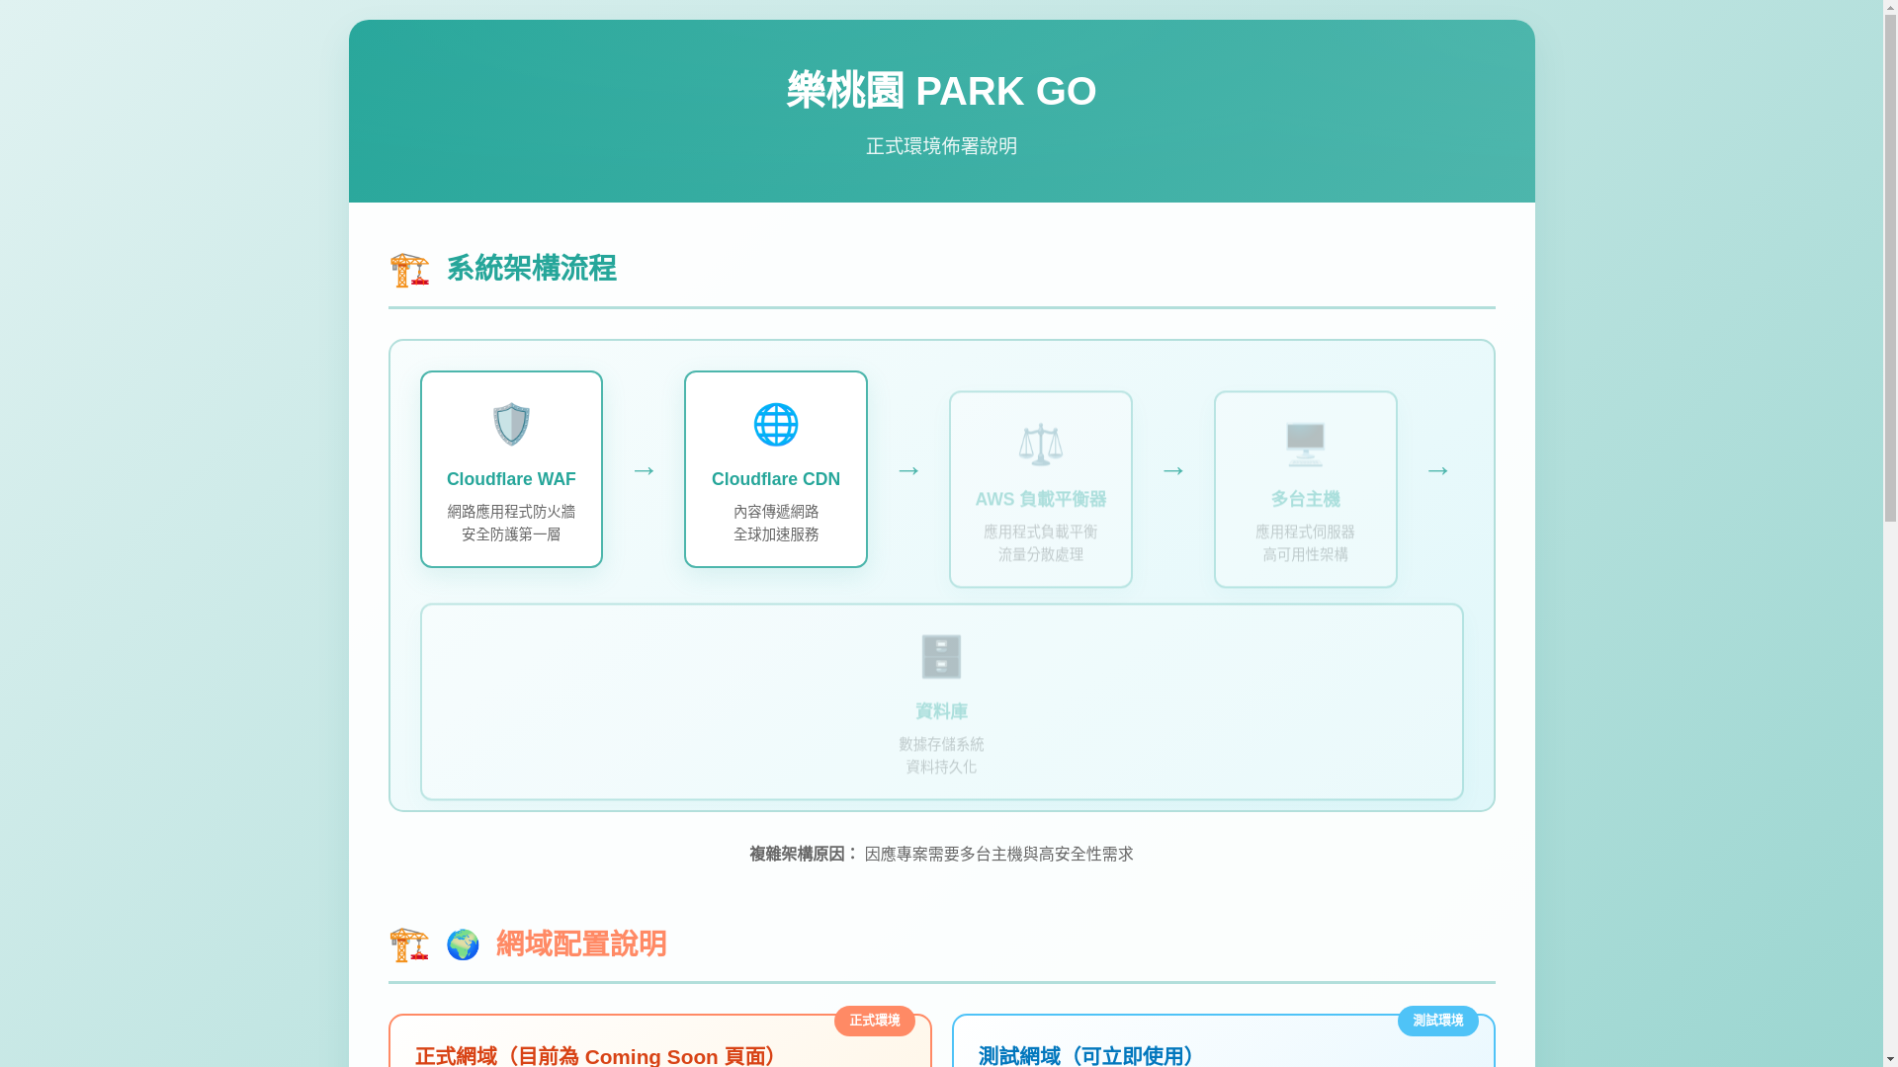Click the arrow after the AWS 負載平衡器 card
Viewport: 1898px width, 1067px height.
pos(1173,470)
